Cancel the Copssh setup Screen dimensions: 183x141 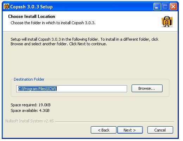[x=160, y=130]
